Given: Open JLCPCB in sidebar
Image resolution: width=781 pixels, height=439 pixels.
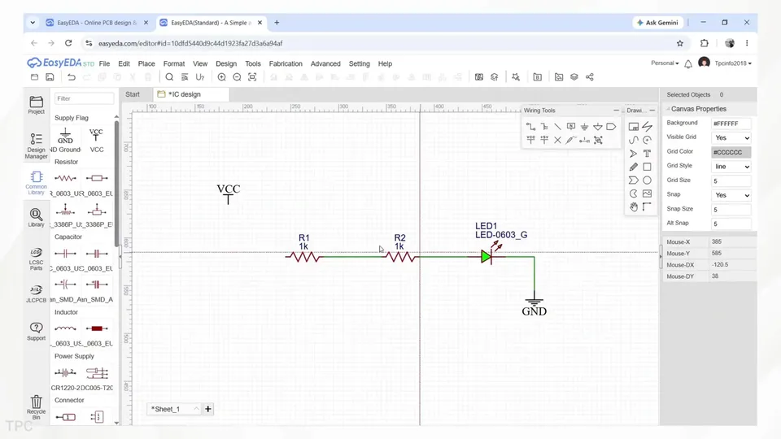Looking at the screenshot, I should [x=36, y=293].
